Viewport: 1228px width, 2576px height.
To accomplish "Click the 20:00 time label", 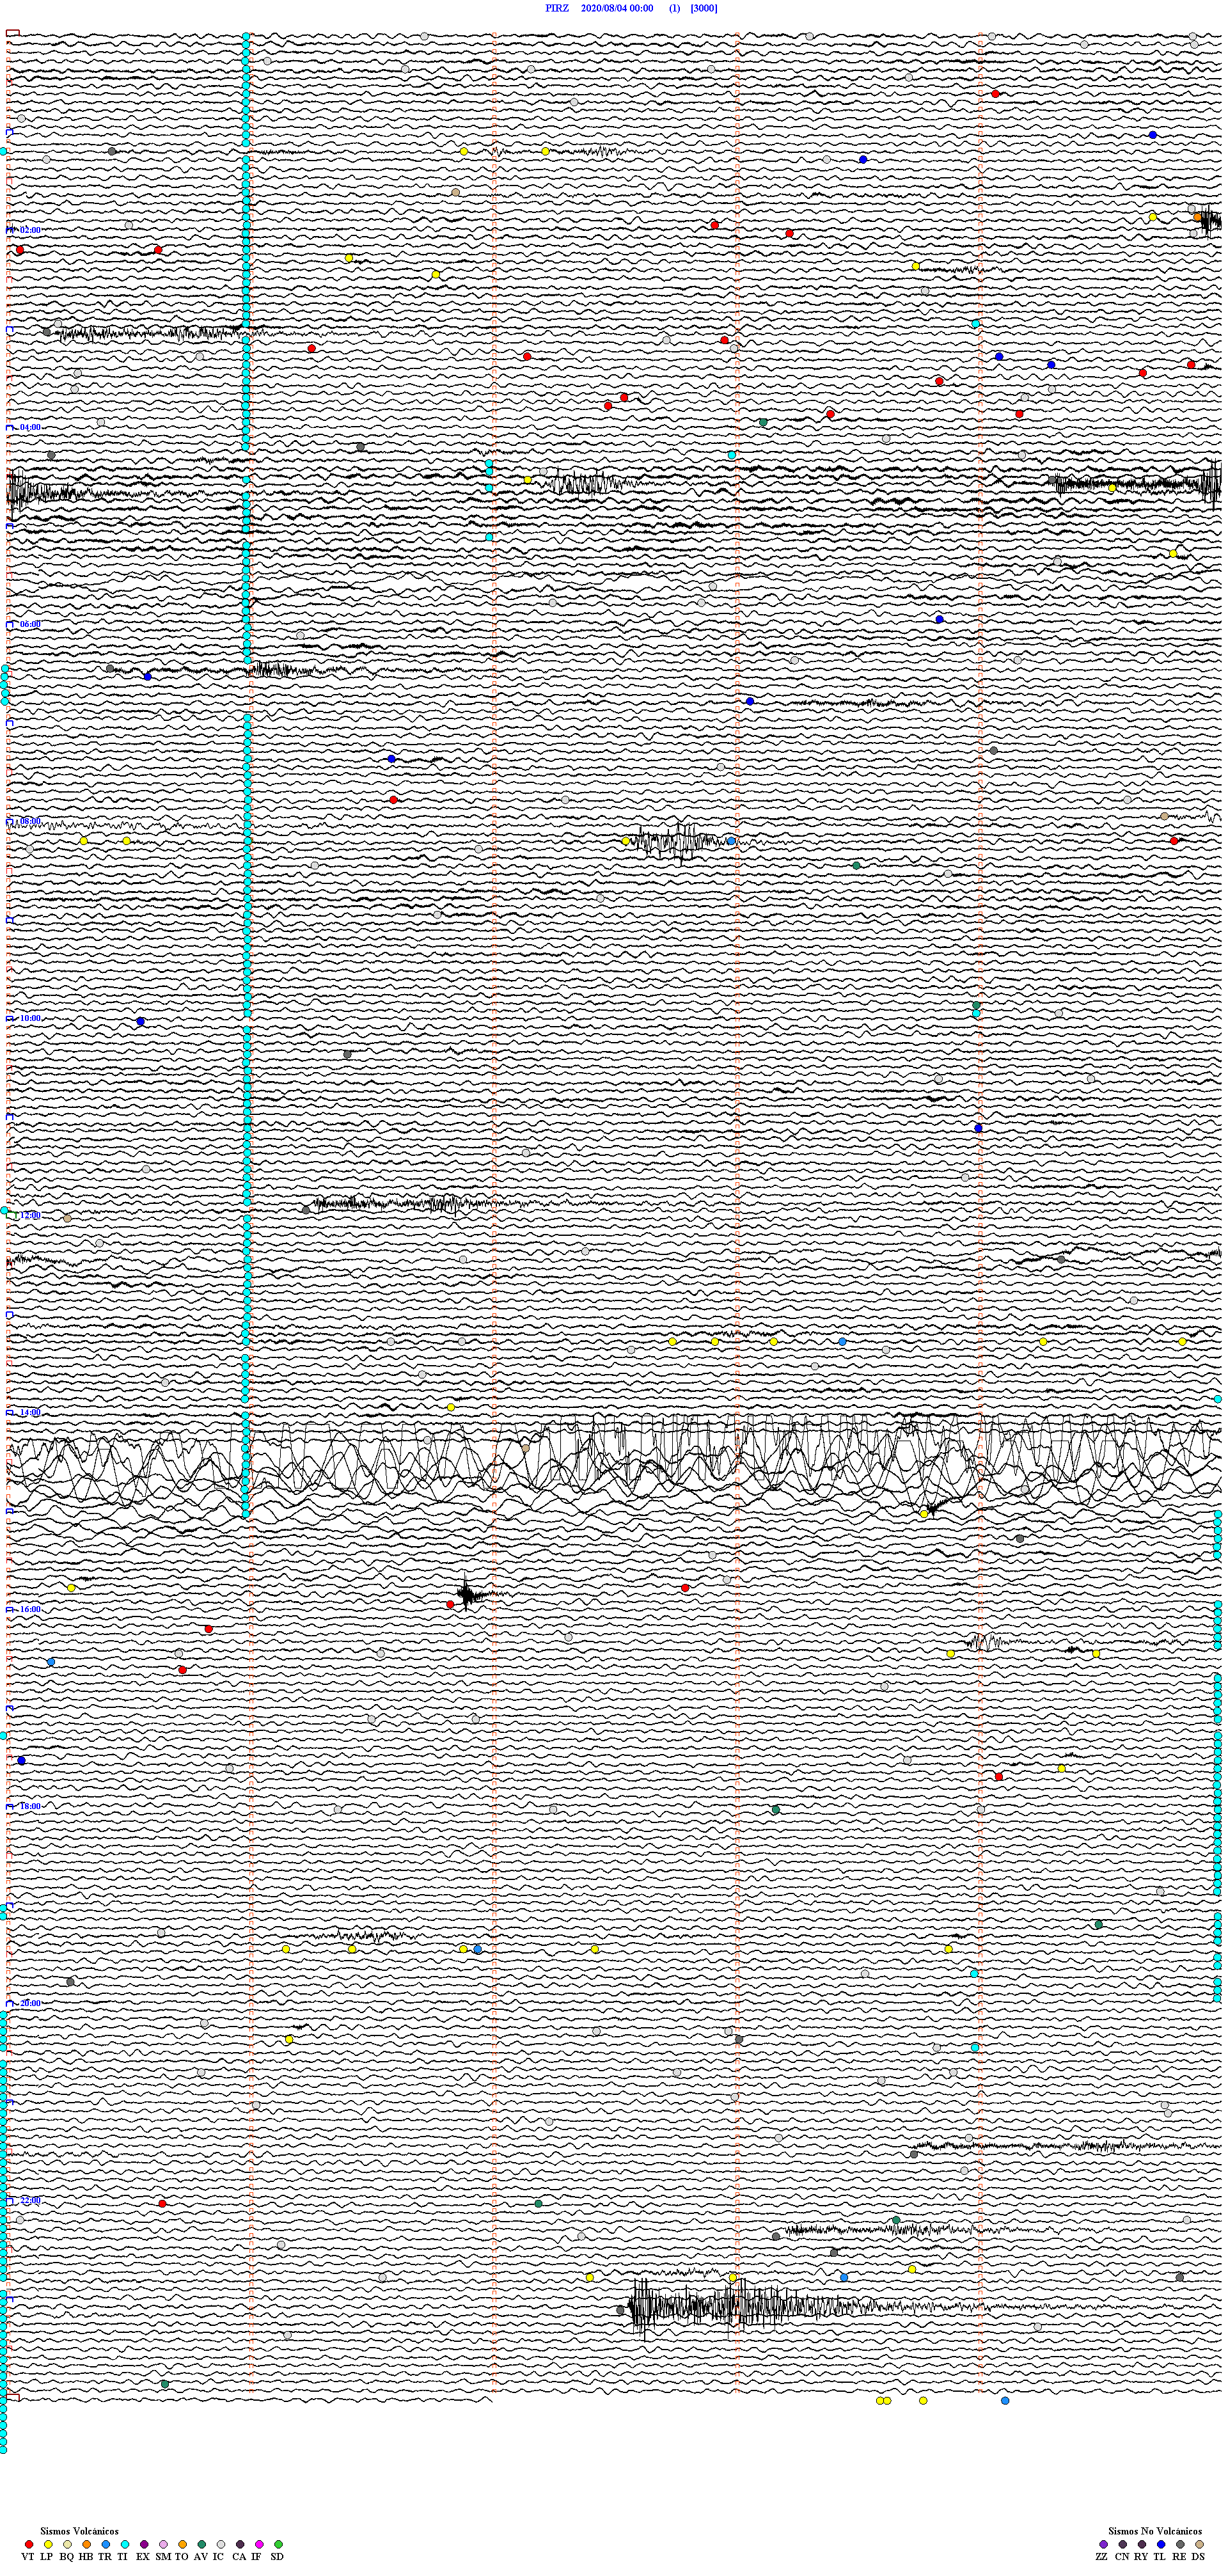I will (30, 2003).
